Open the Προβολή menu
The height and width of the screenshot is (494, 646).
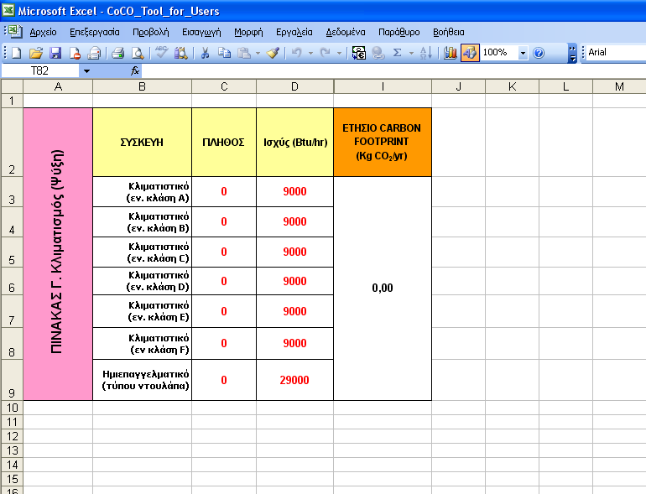coord(151,32)
